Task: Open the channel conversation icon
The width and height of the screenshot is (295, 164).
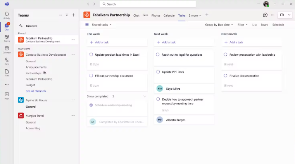Action: 265,15
